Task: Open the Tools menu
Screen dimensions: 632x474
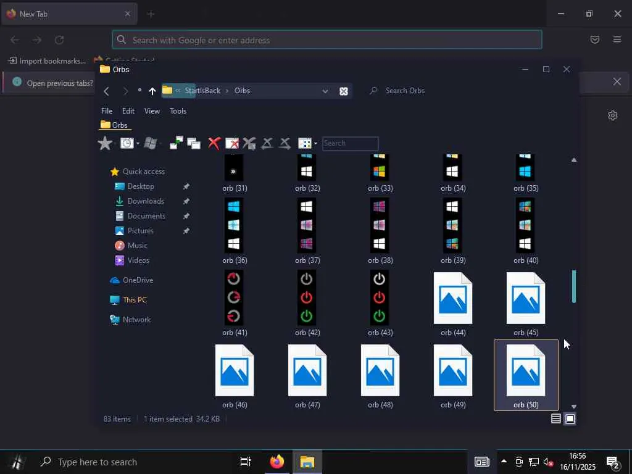Action: coord(178,111)
